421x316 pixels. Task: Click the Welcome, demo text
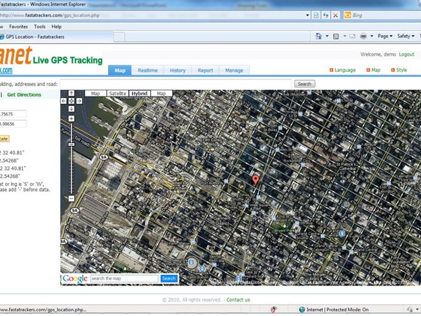click(x=378, y=54)
